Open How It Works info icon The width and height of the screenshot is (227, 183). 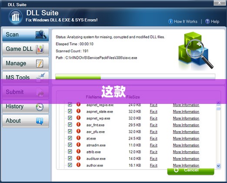click(171, 21)
